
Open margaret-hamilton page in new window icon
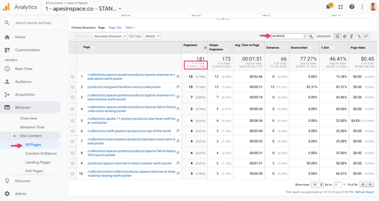(x=178, y=87)
